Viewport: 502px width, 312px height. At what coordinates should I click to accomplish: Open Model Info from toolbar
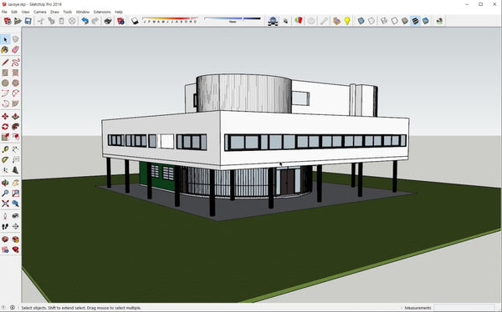120,21
